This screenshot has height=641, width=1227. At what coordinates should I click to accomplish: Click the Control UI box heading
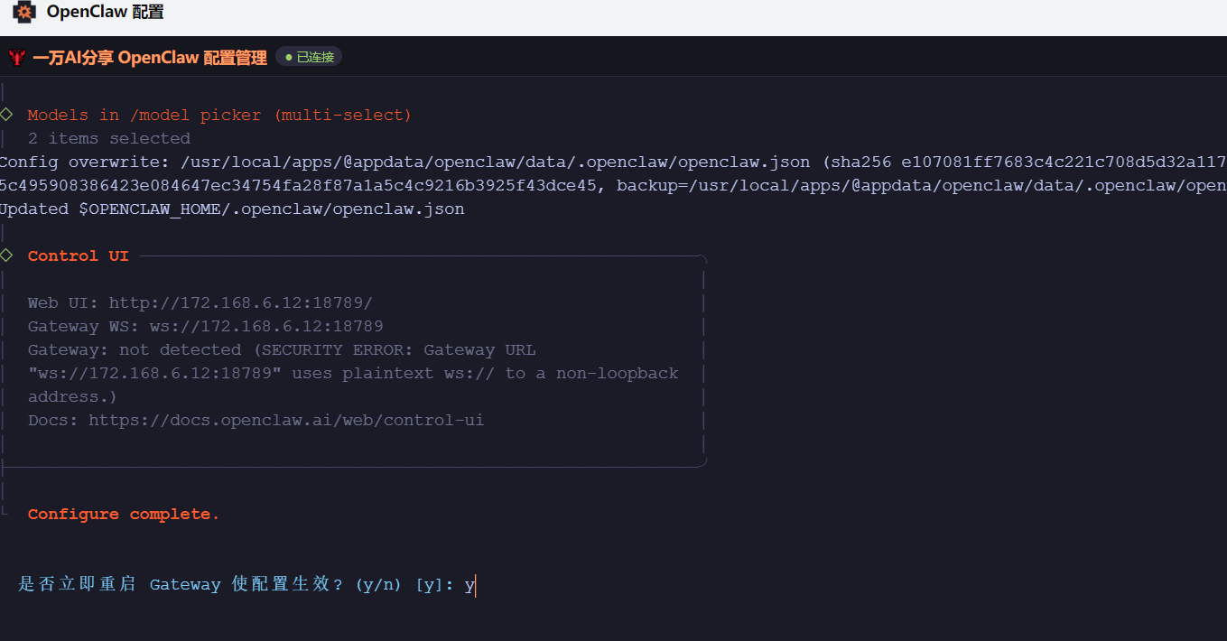pyautogui.click(x=79, y=255)
